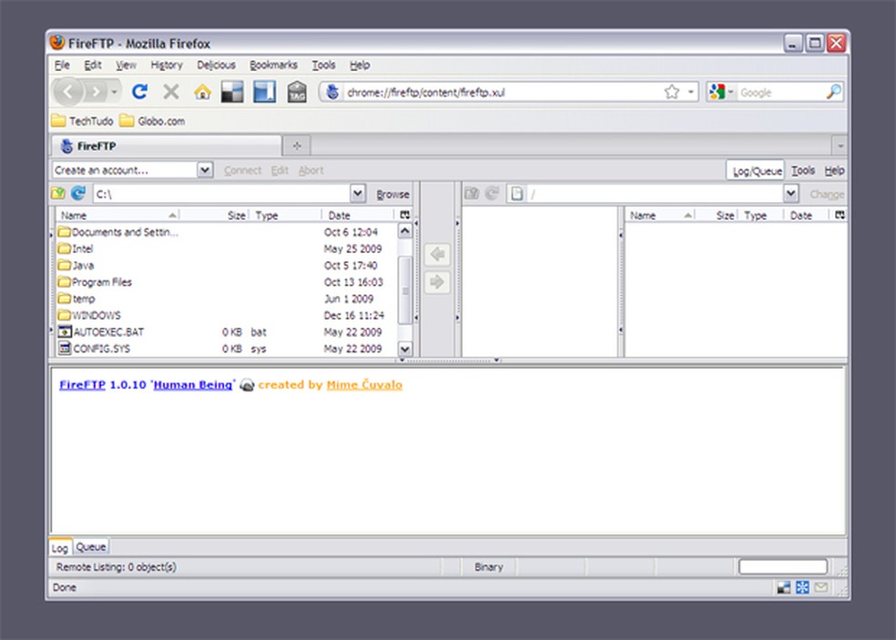
Task: Click the download direction arrow
Action: tap(437, 255)
